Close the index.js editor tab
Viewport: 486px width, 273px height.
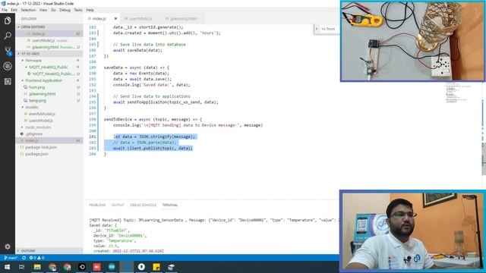pos(115,18)
